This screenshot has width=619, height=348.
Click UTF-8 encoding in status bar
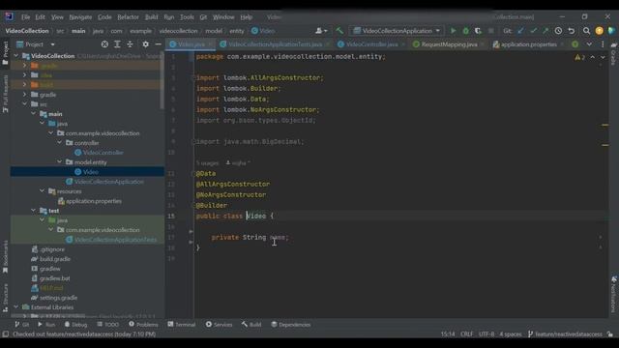[486, 334]
